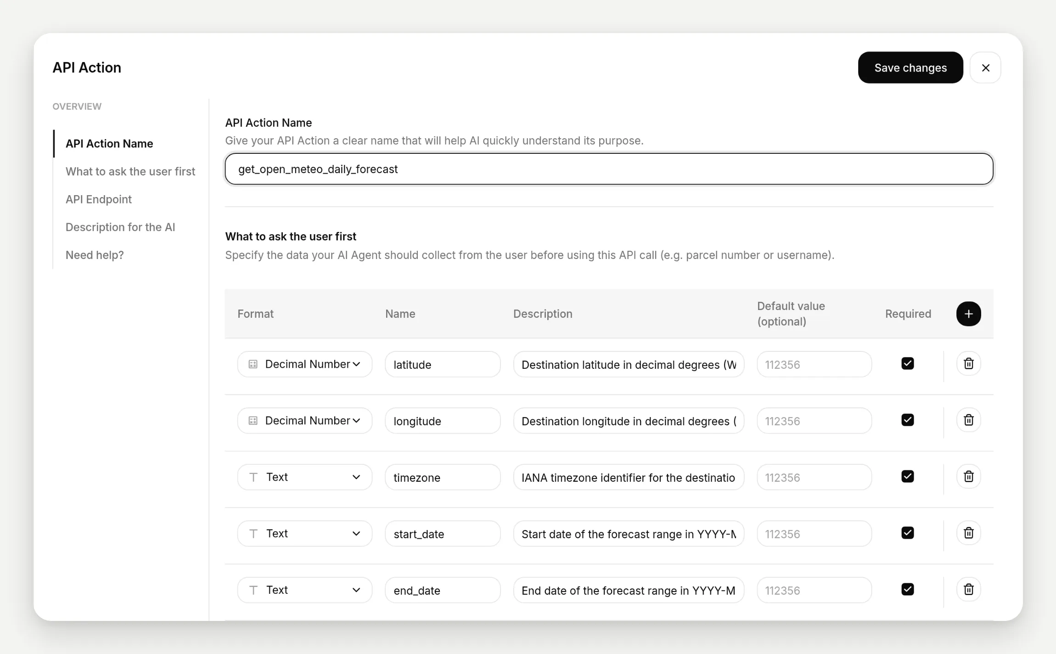1056x654 pixels.
Task: Edit the longitude description field
Action: click(629, 421)
